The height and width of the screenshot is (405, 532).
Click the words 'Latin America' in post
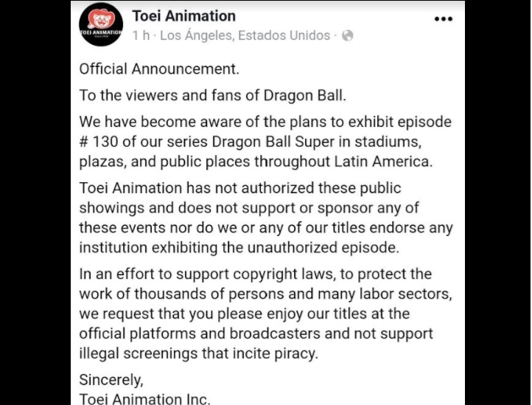383,162
